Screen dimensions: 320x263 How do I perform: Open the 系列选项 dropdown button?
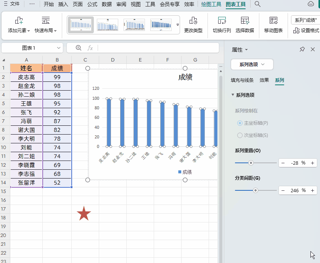(x=252, y=65)
